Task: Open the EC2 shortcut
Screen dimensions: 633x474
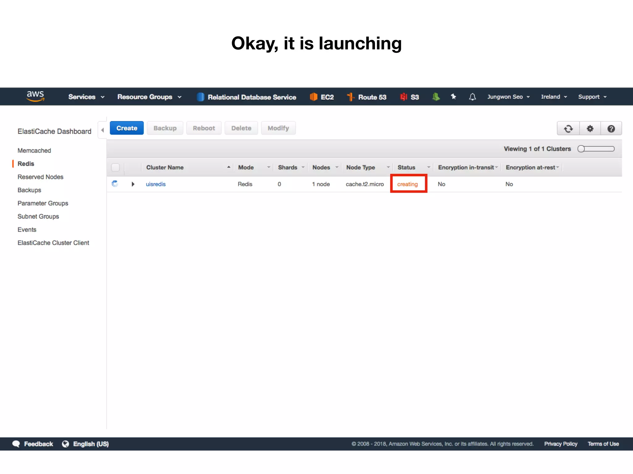Action: [x=322, y=97]
